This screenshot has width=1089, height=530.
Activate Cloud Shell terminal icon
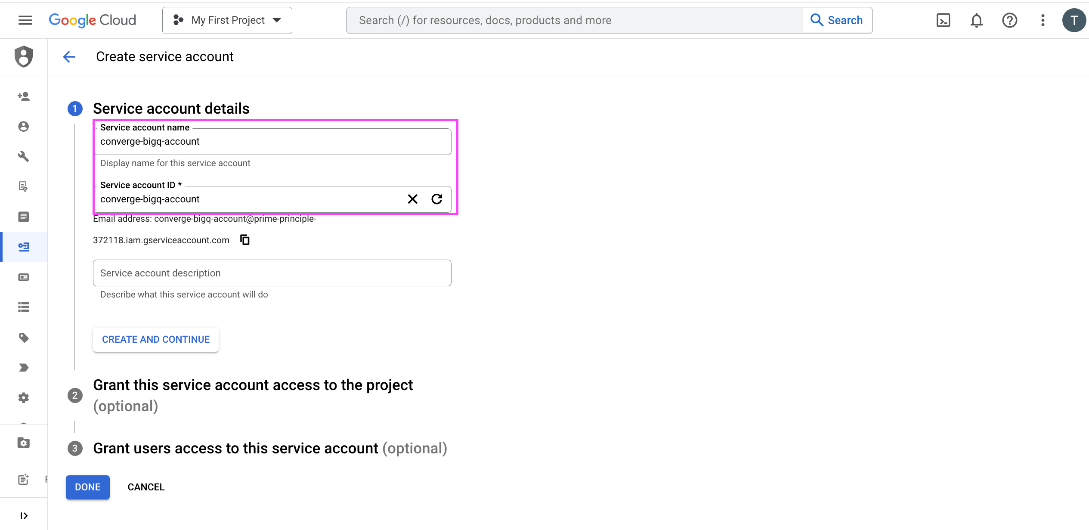click(x=943, y=20)
